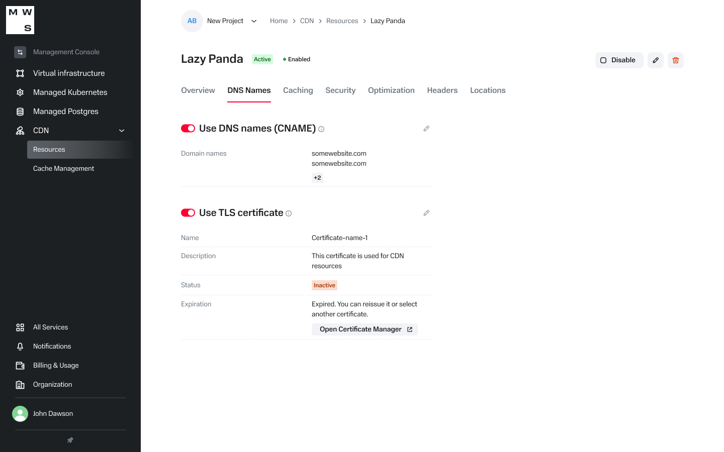Switch to the Headers tab

click(442, 90)
